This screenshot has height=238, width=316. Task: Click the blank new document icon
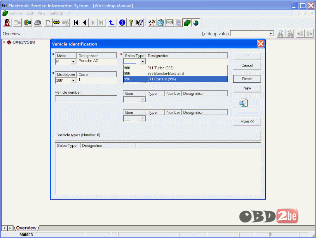point(48,22)
